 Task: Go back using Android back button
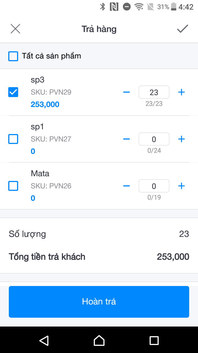coord(44,340)
